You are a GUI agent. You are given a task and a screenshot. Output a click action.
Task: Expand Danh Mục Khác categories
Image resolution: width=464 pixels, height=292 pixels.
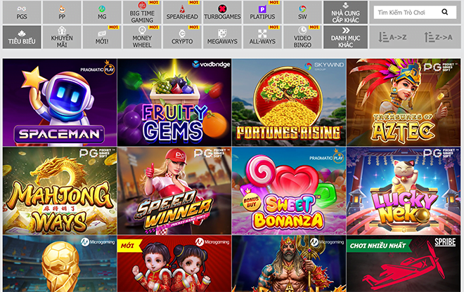[345, 37]
